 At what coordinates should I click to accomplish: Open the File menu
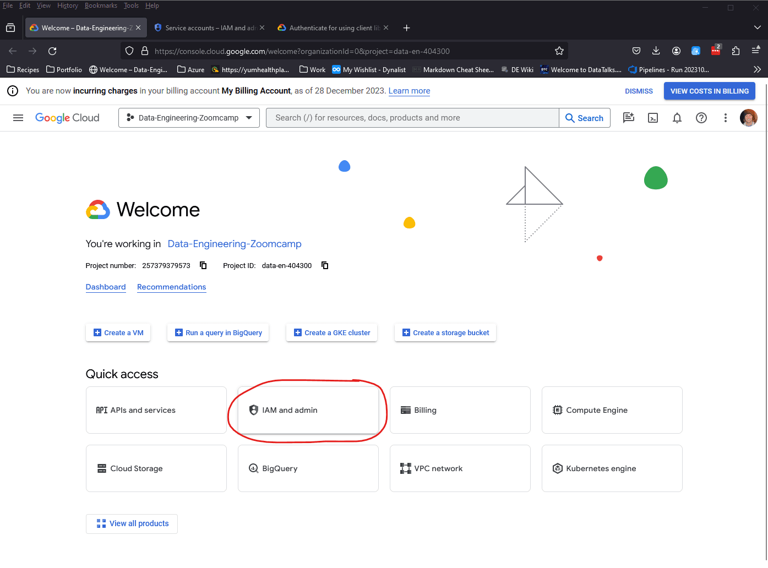pyautogui.click(x=8, y=6)
